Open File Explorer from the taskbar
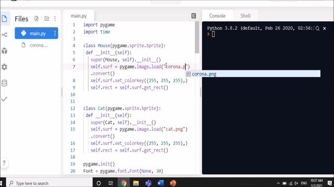 coord(136,183)
